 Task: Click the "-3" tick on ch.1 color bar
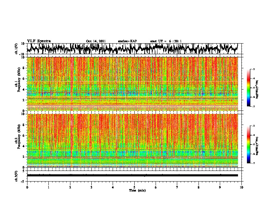[253, 69]
